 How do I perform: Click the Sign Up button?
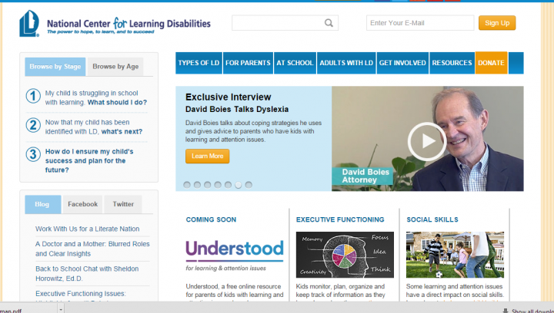click(497, 23)
